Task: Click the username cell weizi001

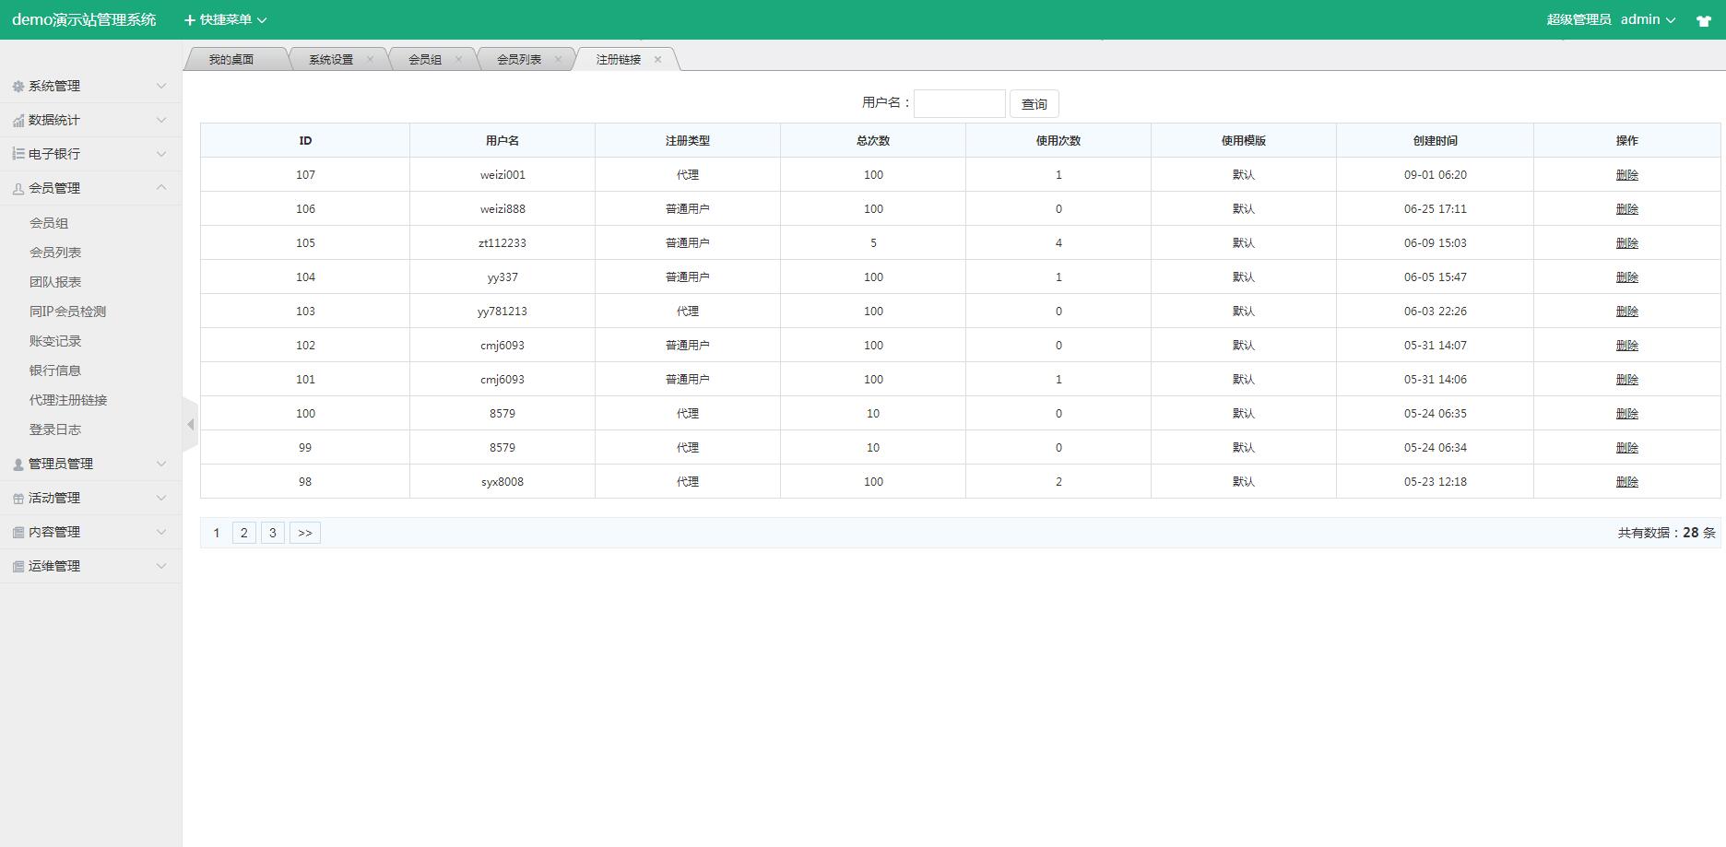Action: pyautogui.click(x=502, y=175)
